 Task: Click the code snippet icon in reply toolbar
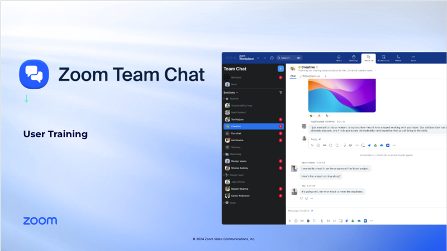(356, 146)
